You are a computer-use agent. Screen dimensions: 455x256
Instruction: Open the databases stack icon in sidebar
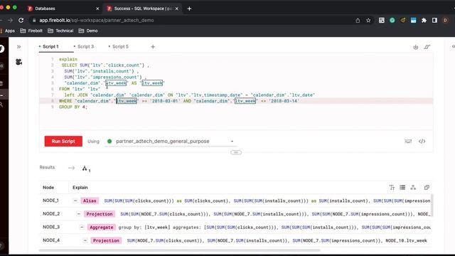click(x=1, y=84)
